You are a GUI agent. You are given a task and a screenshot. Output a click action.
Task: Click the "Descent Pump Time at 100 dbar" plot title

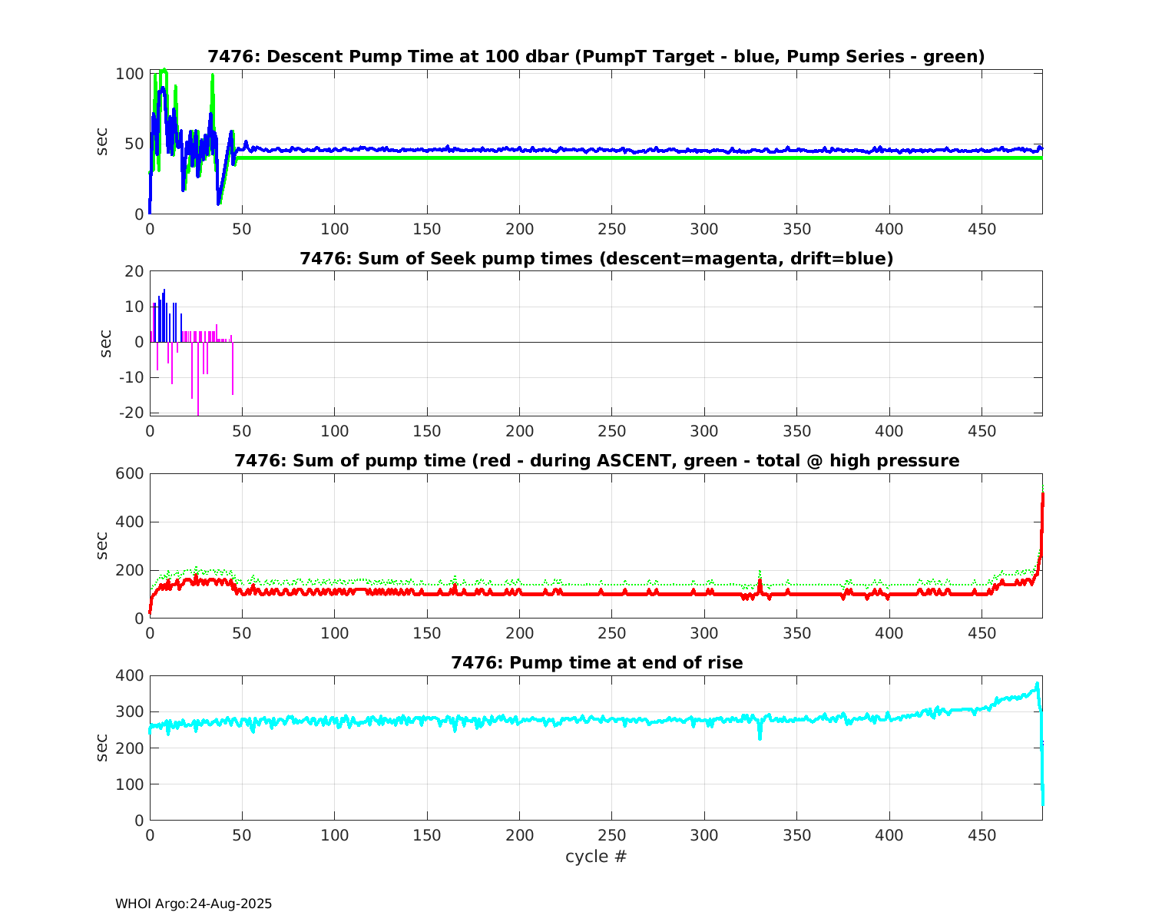596,57
